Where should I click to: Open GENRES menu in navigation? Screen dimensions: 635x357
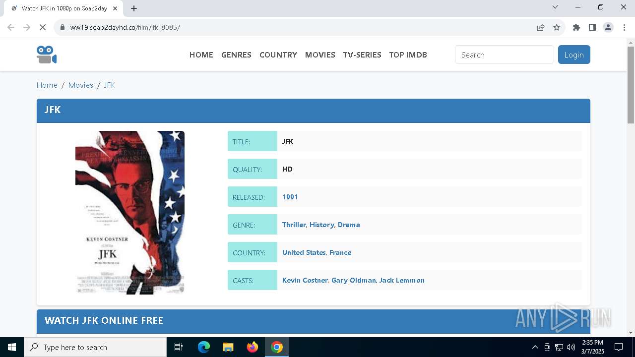pyautogui.click(x=236, y=55)
